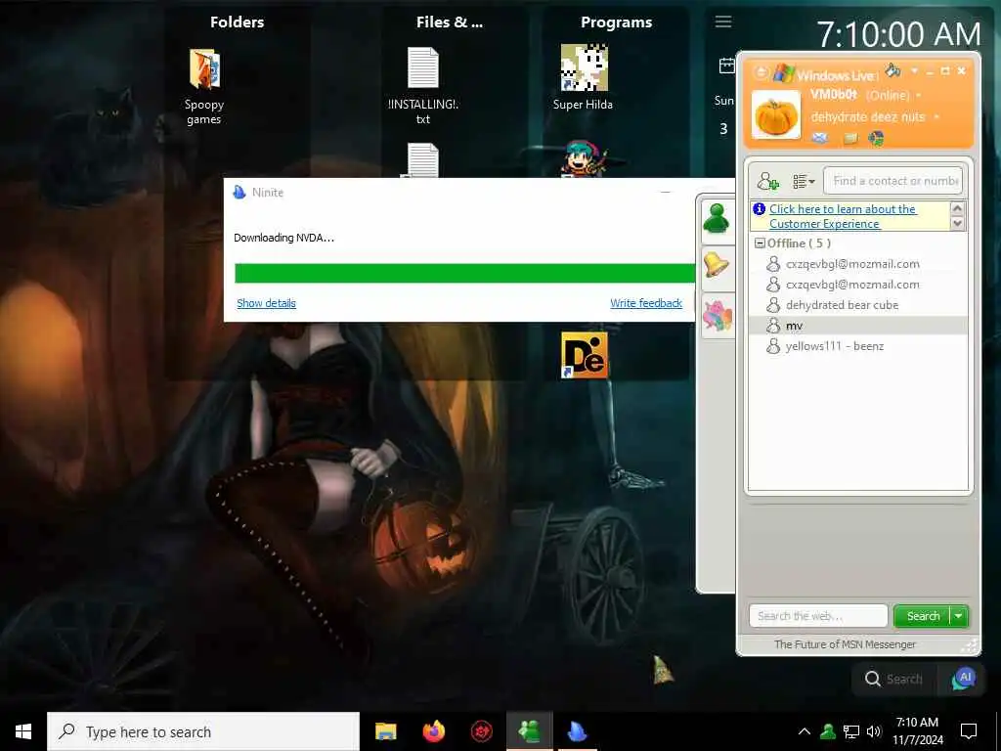The image size is (1001, 751).
Task: Click the notification banner scroll up arrow
Action: (957, 209)
